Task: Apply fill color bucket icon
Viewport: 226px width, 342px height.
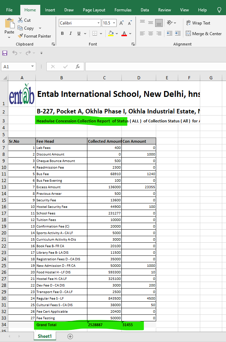Action: pos(111,33)
